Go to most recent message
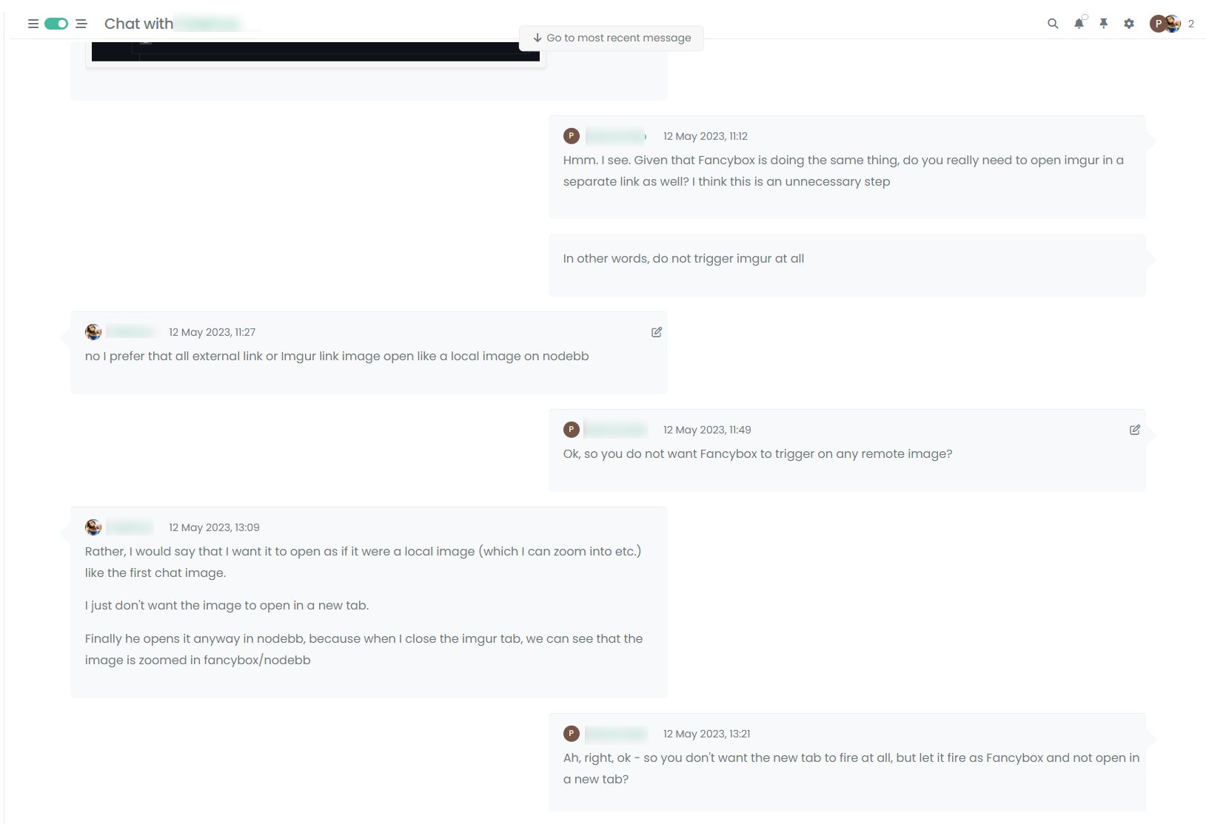The width and height of the screenshot is (1206, 824). [x=612, y=38]
